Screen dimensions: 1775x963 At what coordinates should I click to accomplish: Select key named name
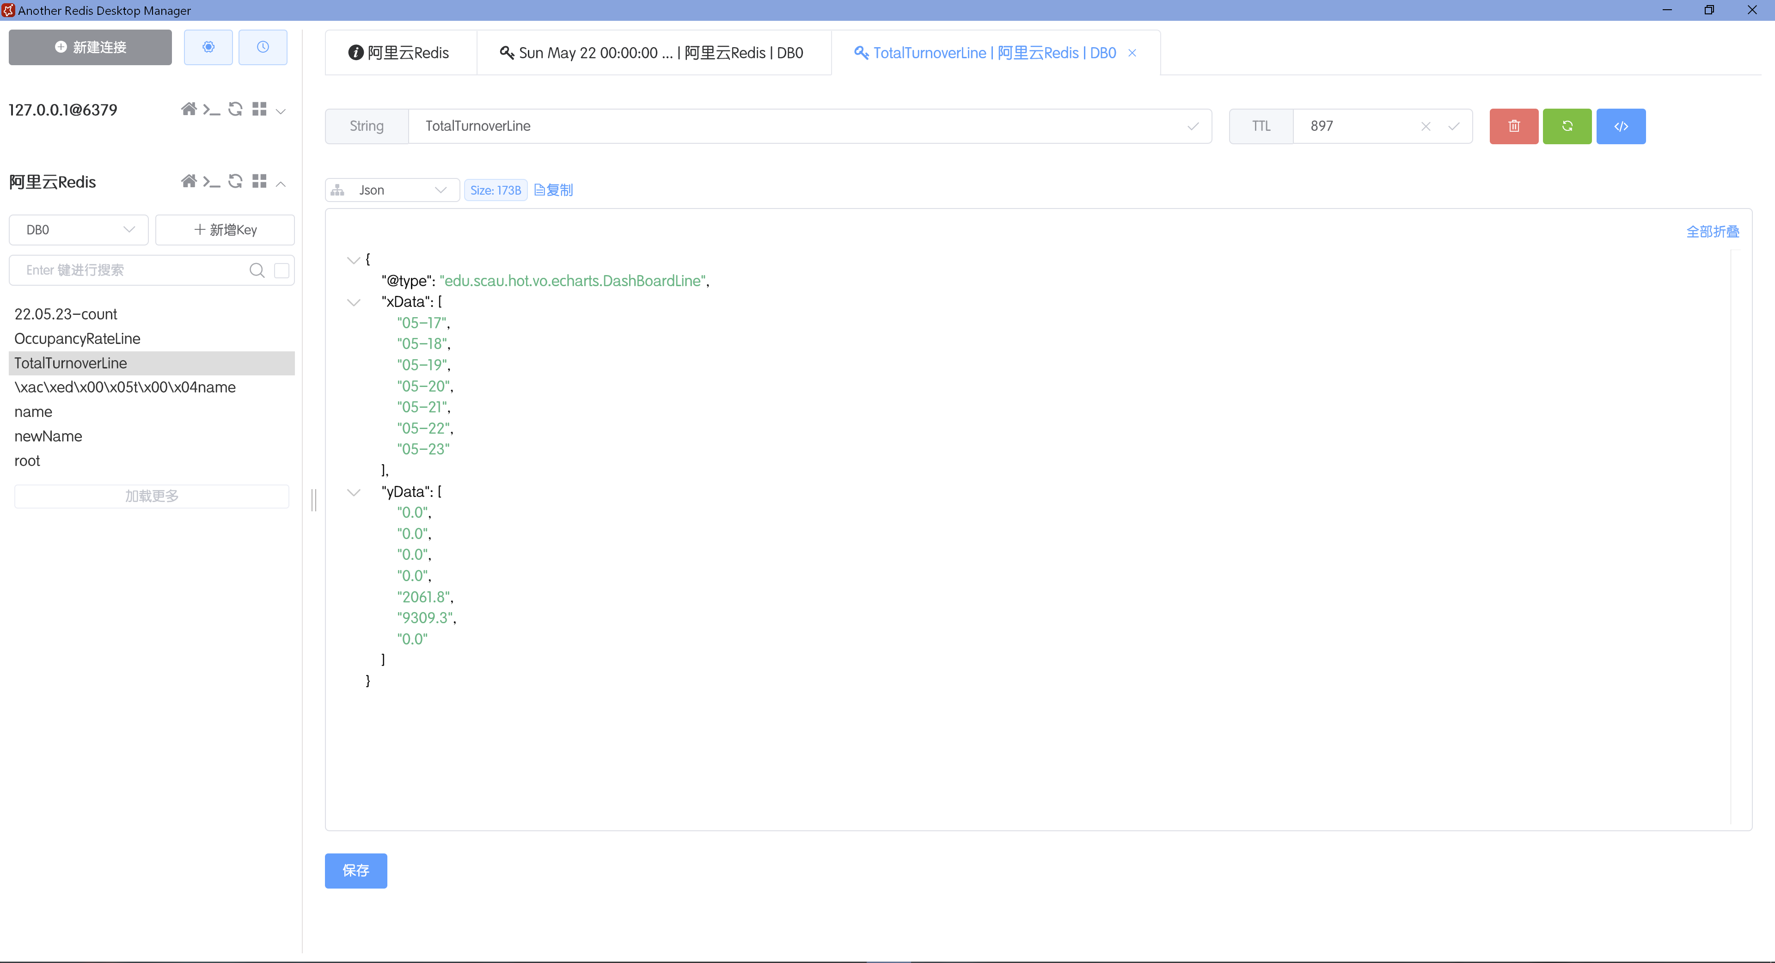pos(152,412)
